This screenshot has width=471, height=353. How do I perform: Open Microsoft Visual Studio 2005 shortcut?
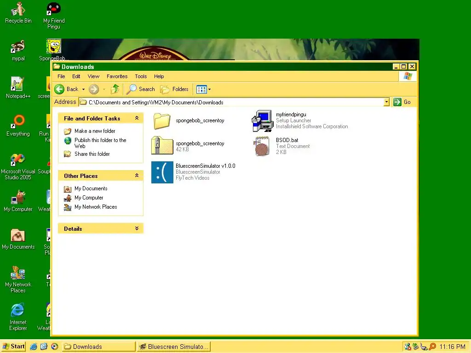click(x=18, y=166)
